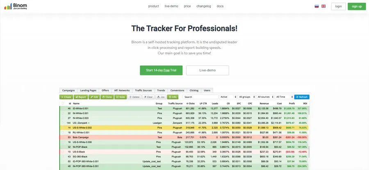Select the English UK flag icon

(323, 6)
